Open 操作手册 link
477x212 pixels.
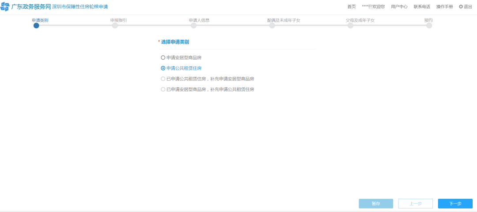pyautogui.click(x=444, y=7)
